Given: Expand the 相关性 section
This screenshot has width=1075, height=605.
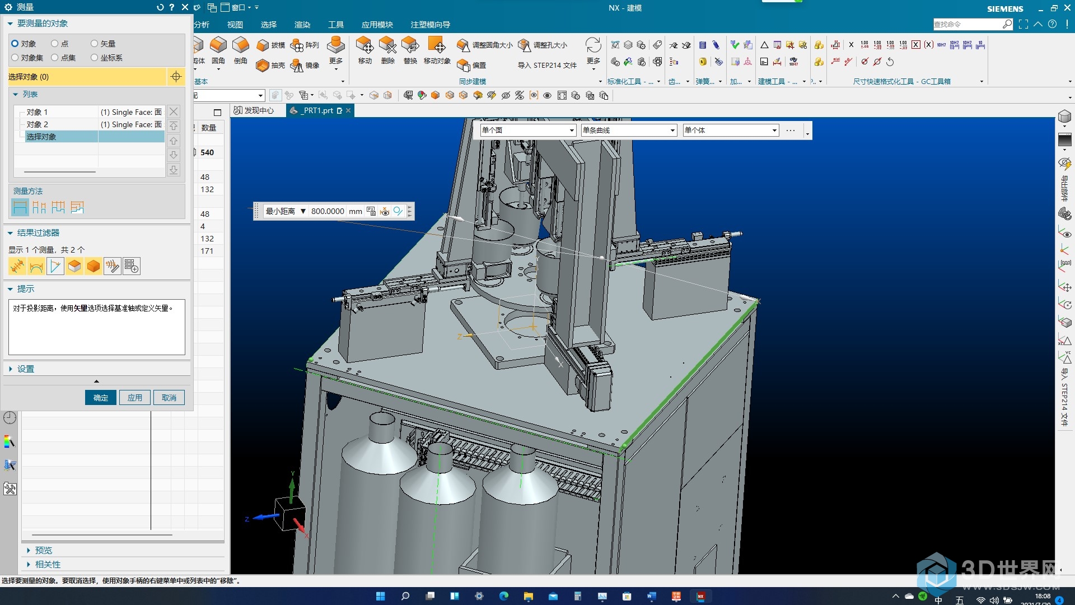Looking at the screenshot, I should pos(29,565).
